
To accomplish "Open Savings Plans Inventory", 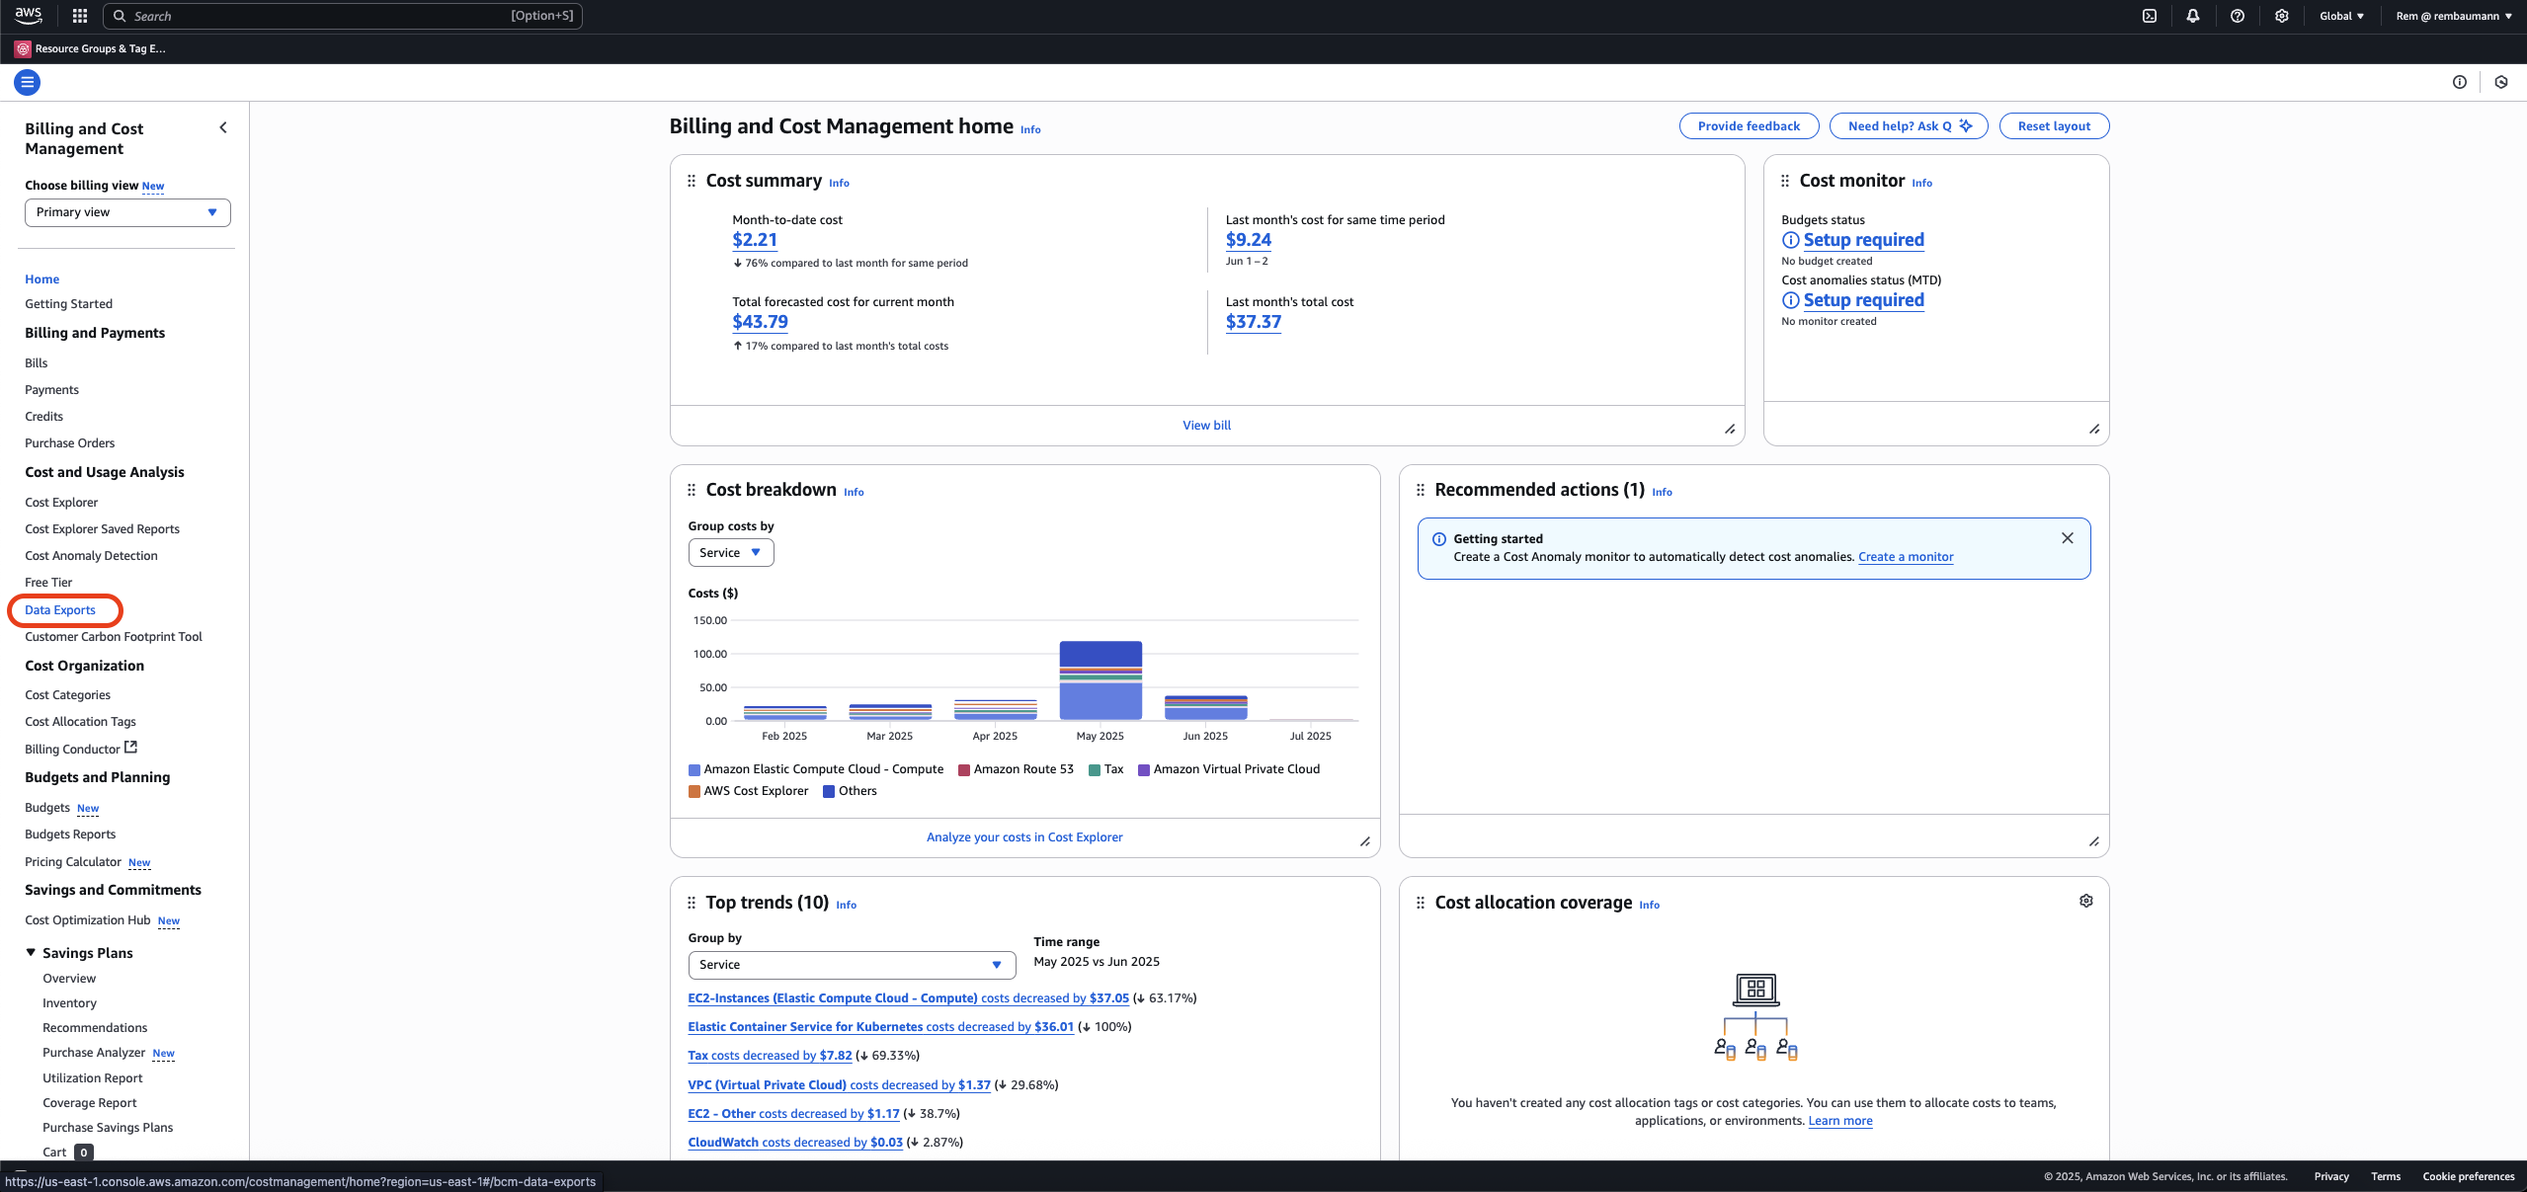I will (x=69, y=1003).
